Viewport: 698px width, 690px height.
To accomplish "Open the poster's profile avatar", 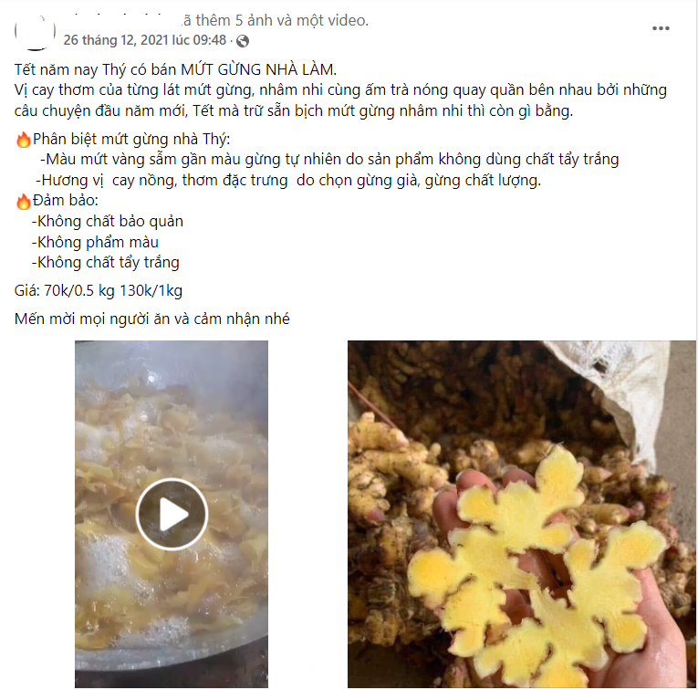I will click(36, 32).
